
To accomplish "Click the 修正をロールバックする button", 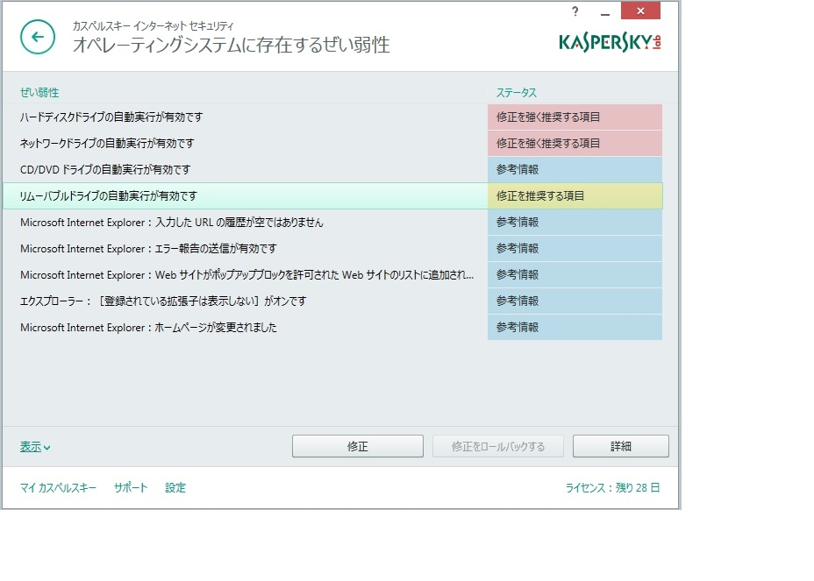I will pyautogui.click(x=498, y=446).
